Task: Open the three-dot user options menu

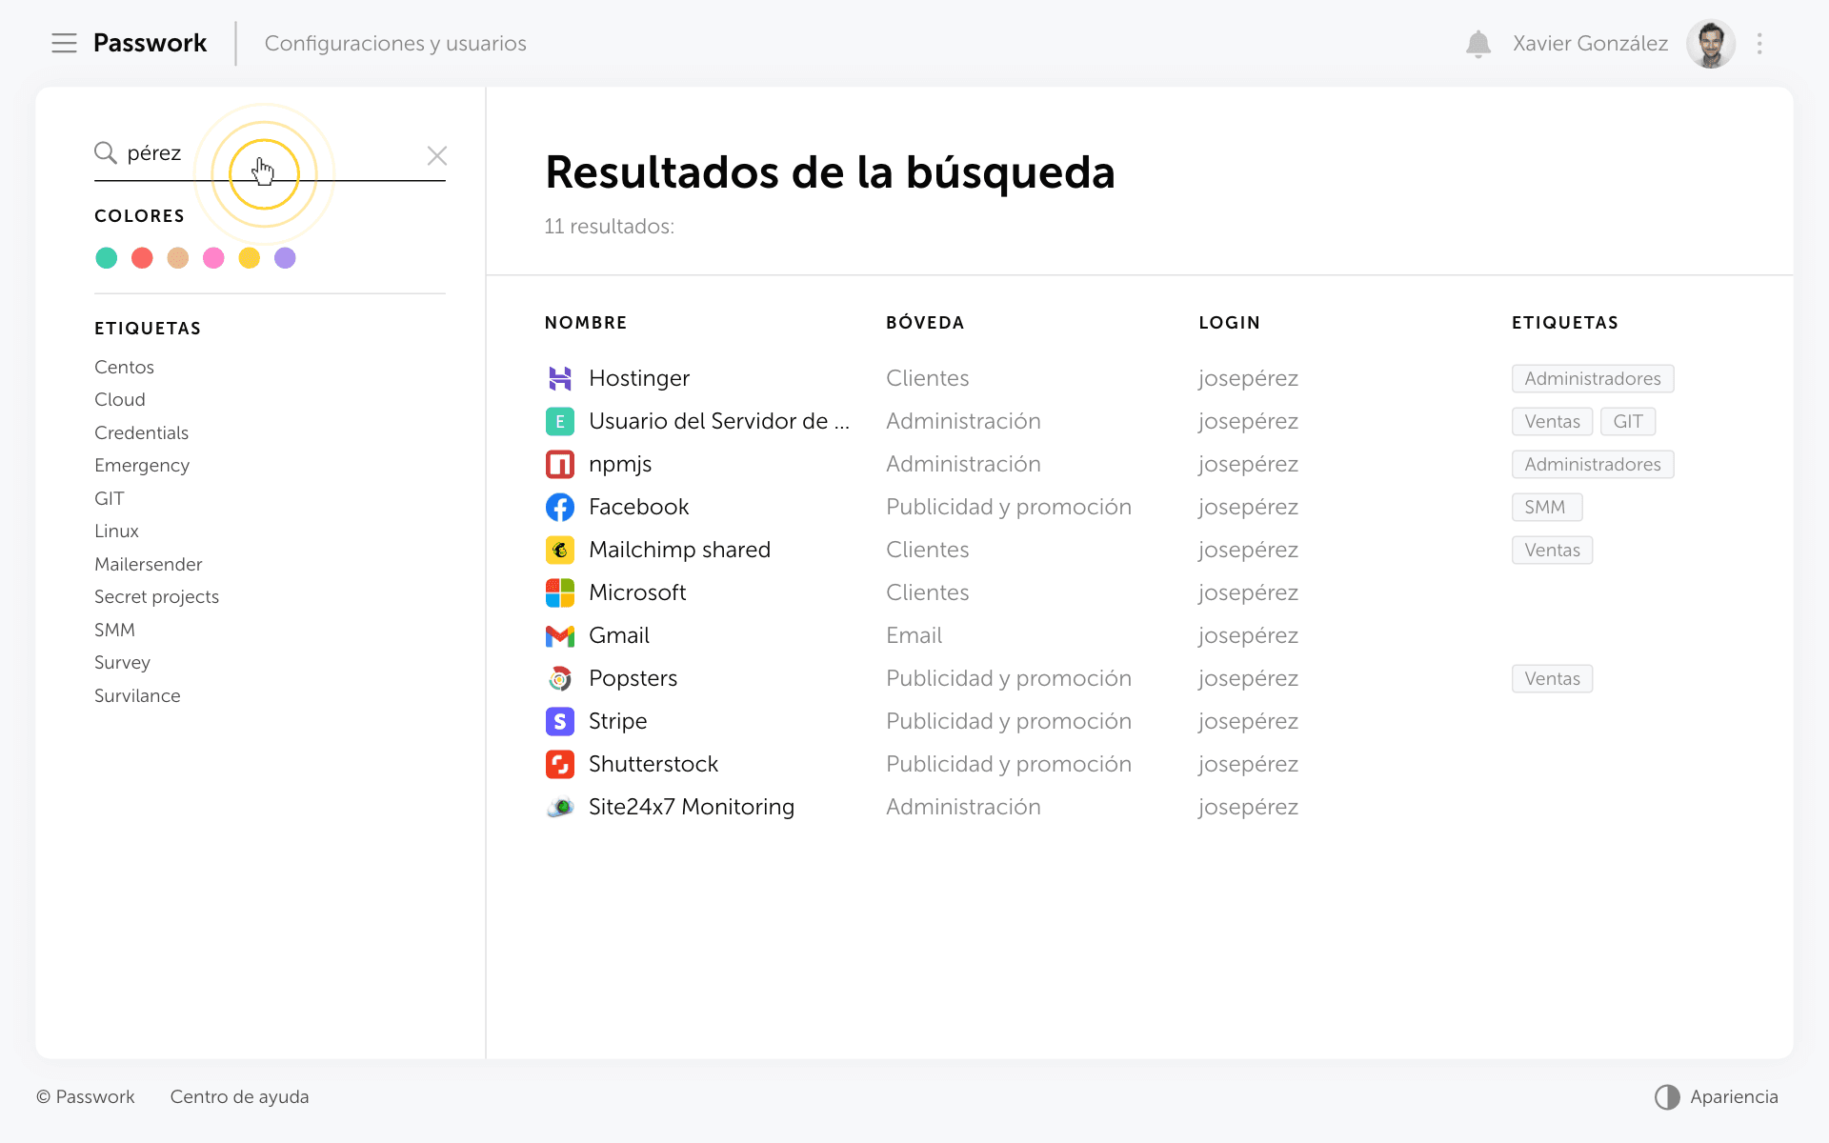Action: [x=1759, y=44]
